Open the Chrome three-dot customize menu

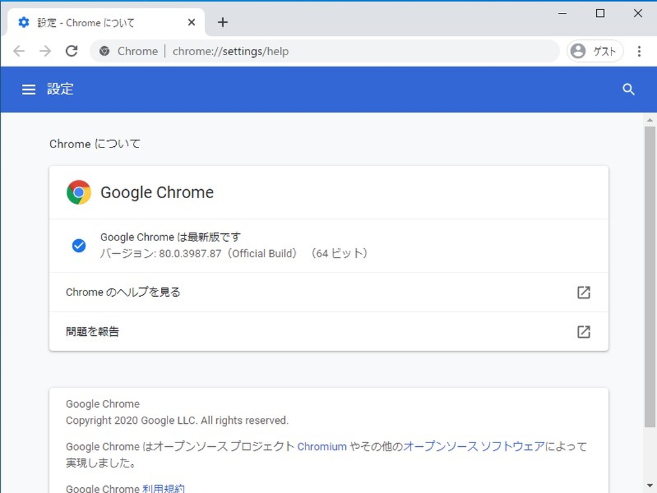[639, 51]
